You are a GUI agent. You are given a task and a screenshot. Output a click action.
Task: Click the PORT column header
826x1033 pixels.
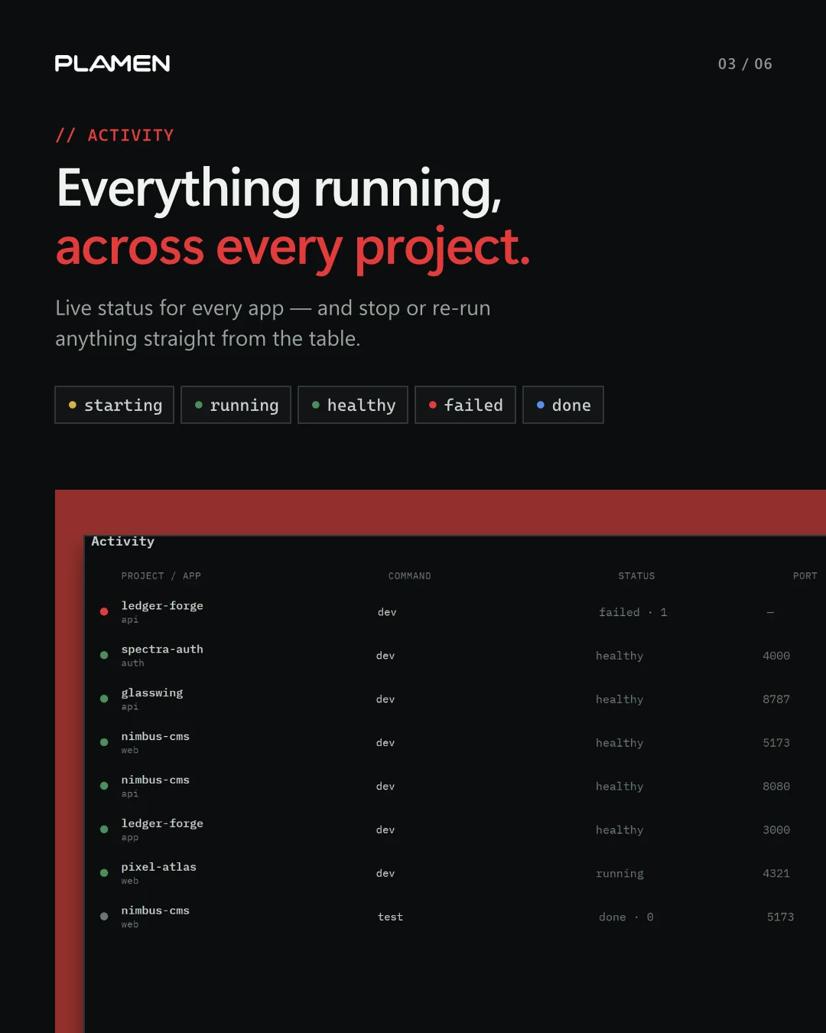pyautogui.click(x=805, y=576)
